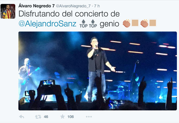
Task: Click the second TOP arrow emoji
Action: (x=93, y=24)
